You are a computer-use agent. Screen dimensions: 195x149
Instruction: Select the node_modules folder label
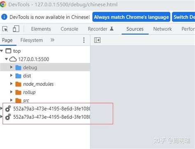pos(38,84)
